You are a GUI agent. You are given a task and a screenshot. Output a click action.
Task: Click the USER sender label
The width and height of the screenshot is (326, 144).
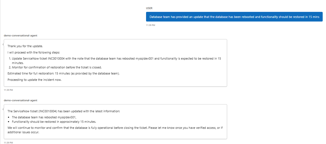click(x=149, y=8)
